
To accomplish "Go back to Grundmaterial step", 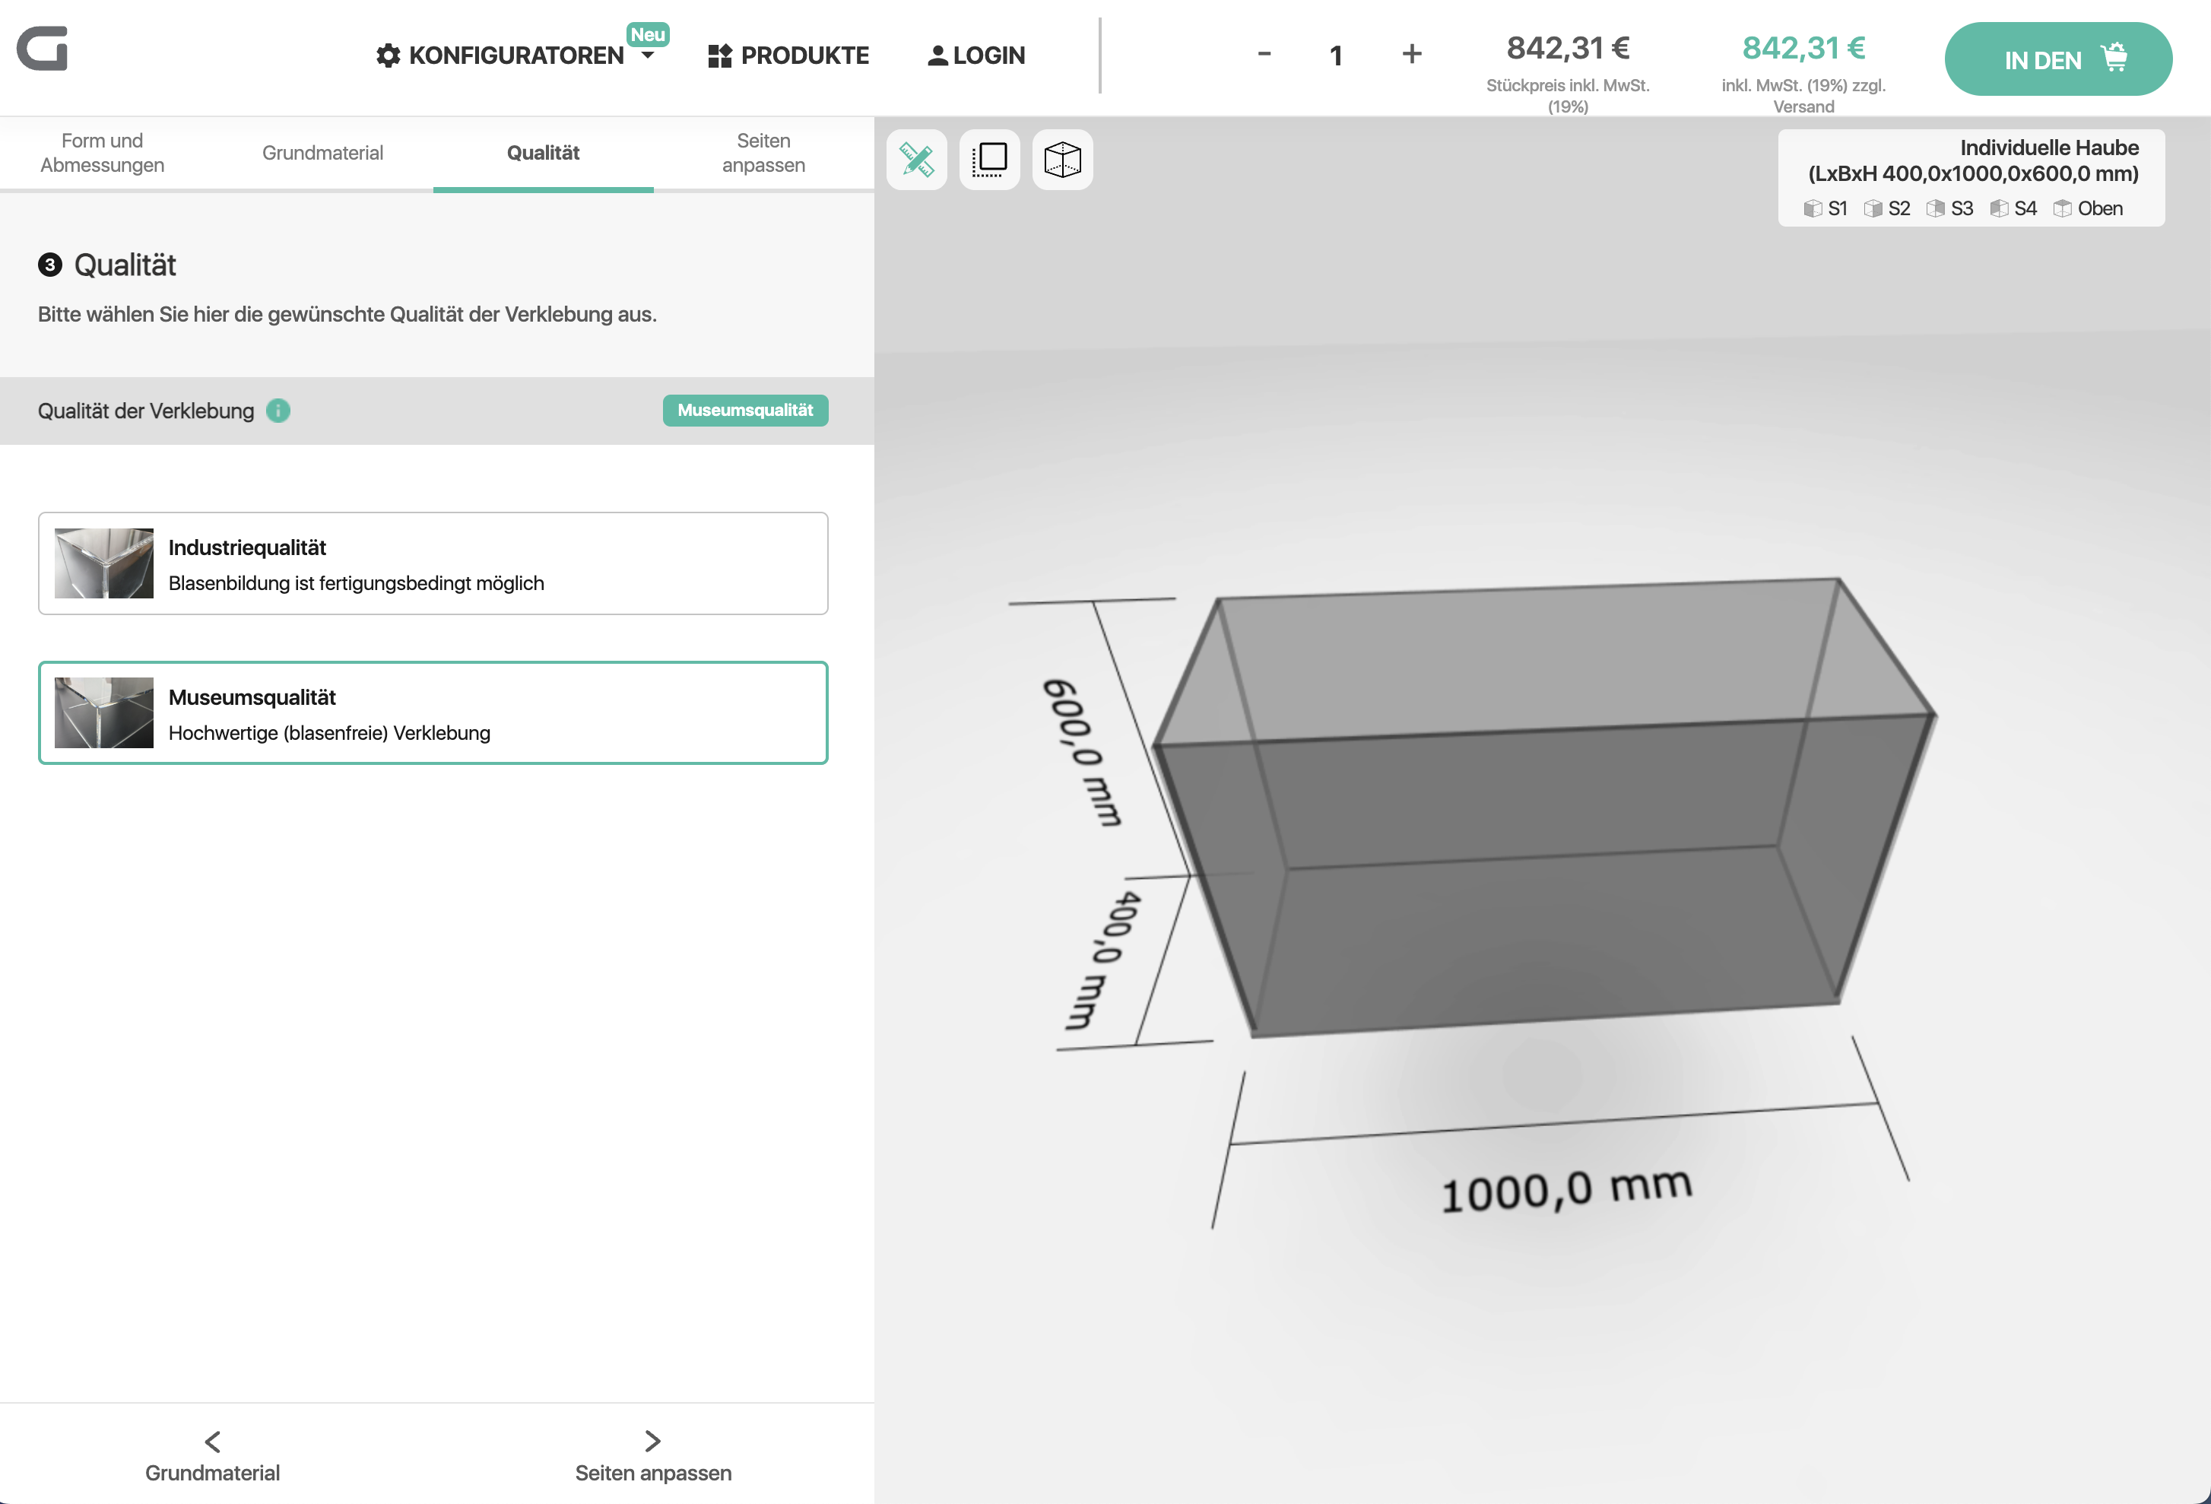I will 212,1455.
